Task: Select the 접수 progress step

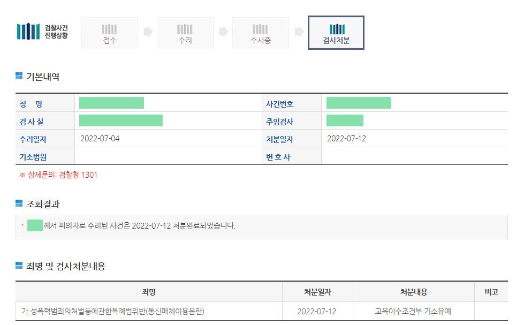Action: click(x=110, y=33)
